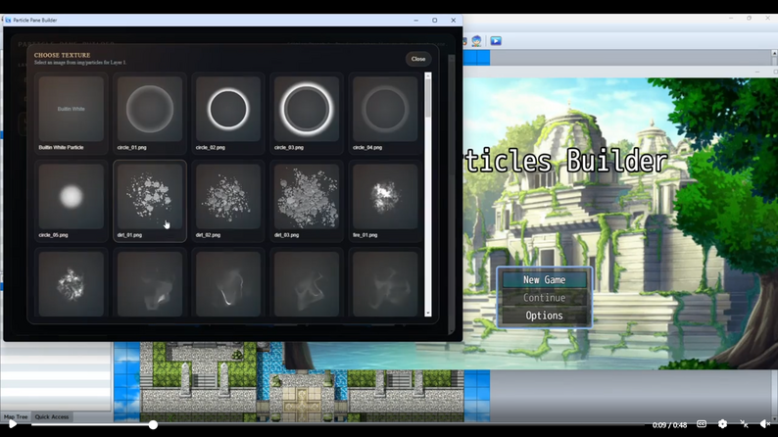Pick the circle_04.png texture
This screenshot has height=437, width=778.
tap(384, 113)
